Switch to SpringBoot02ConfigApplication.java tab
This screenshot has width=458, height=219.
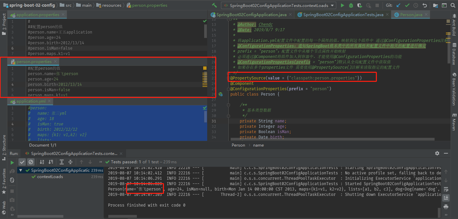(x=251, y=15)
